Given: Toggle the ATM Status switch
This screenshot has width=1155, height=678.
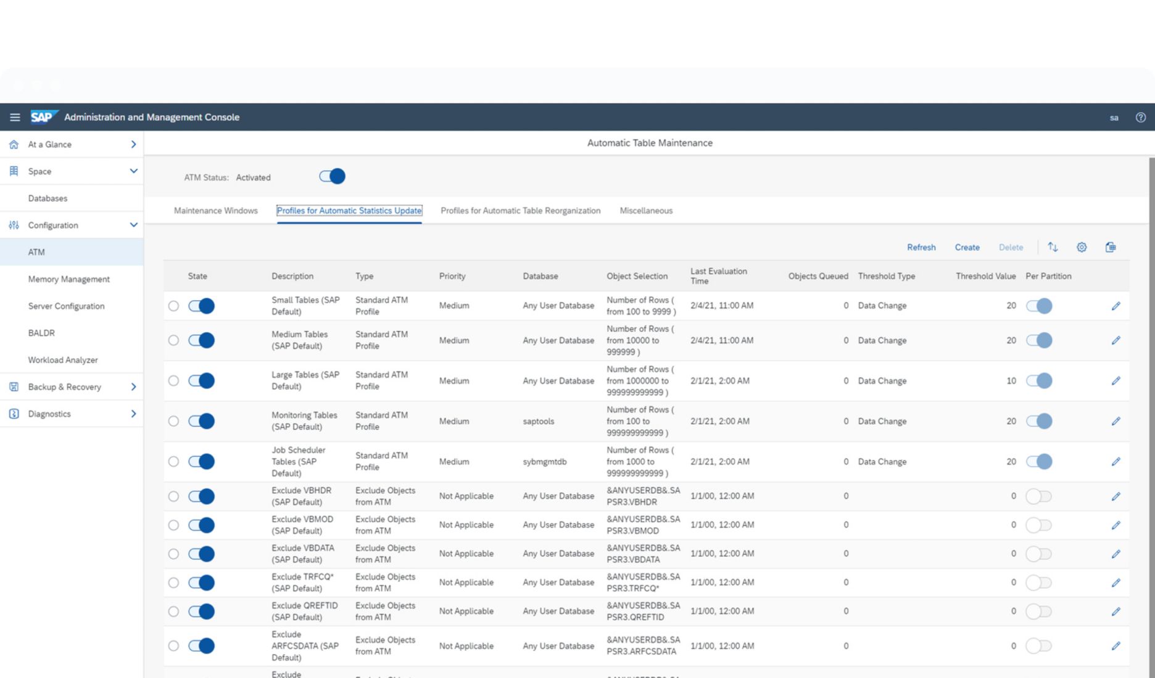Looking at the screenshot, I should 332,177.
